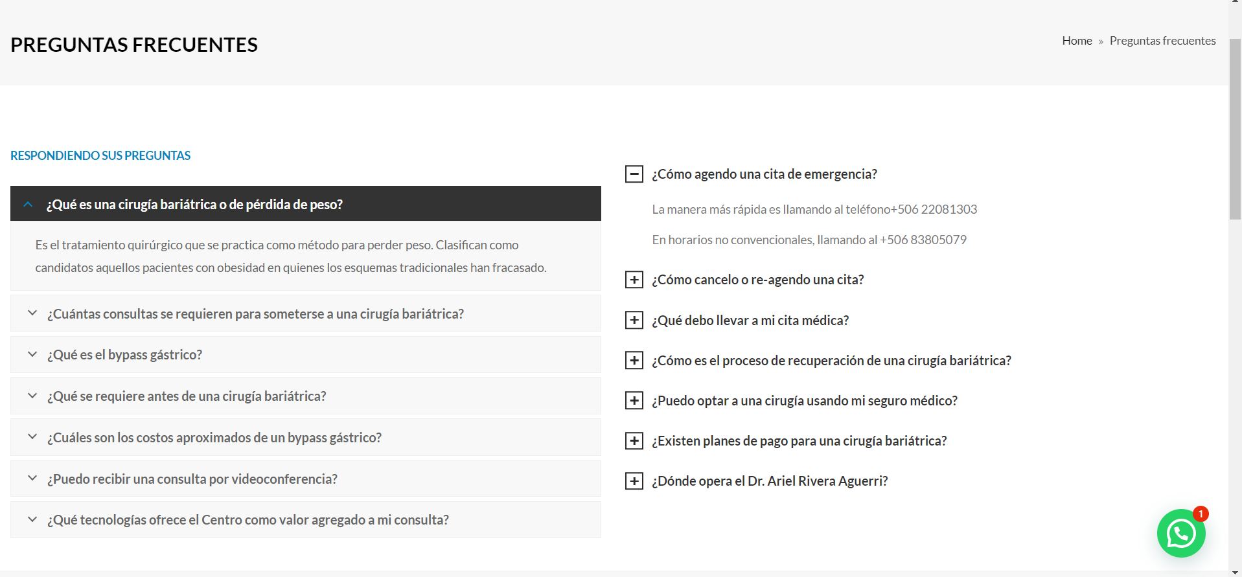Viewport: 1242px width, 577px height.
Task: Expand the pre-surgery requirements question chevron
Action: click(32, 396)
